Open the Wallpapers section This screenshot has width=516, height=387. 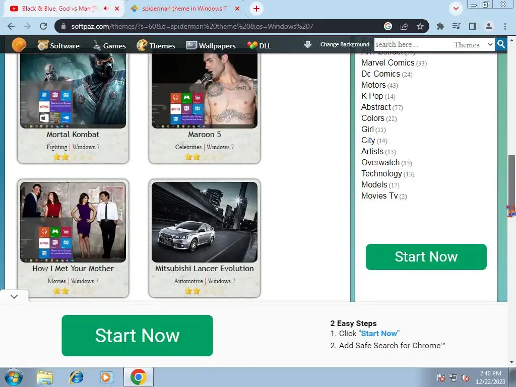pos(211,45)
